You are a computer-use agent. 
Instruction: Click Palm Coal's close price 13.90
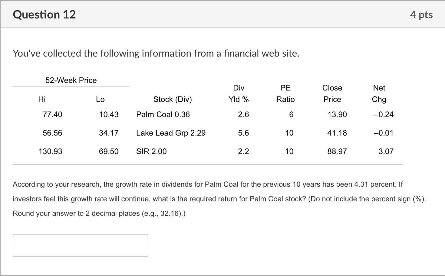(337, 114)
